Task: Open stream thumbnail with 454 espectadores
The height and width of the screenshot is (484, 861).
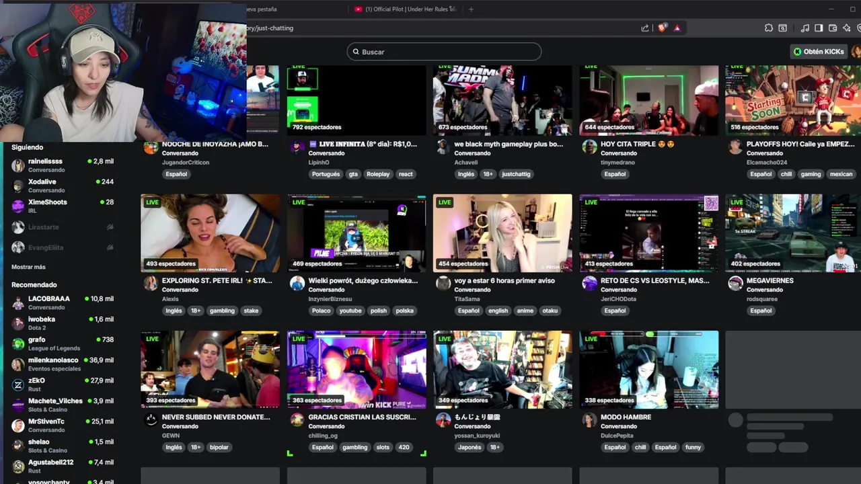Action: (x=502, y=233)
